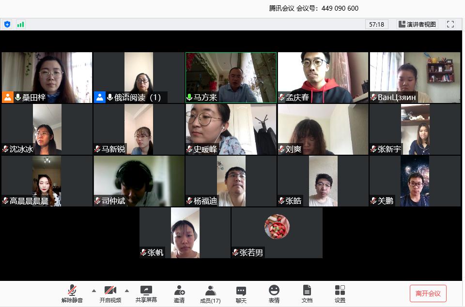Open the 聊天 chat panel

click(x=241, y=293)
